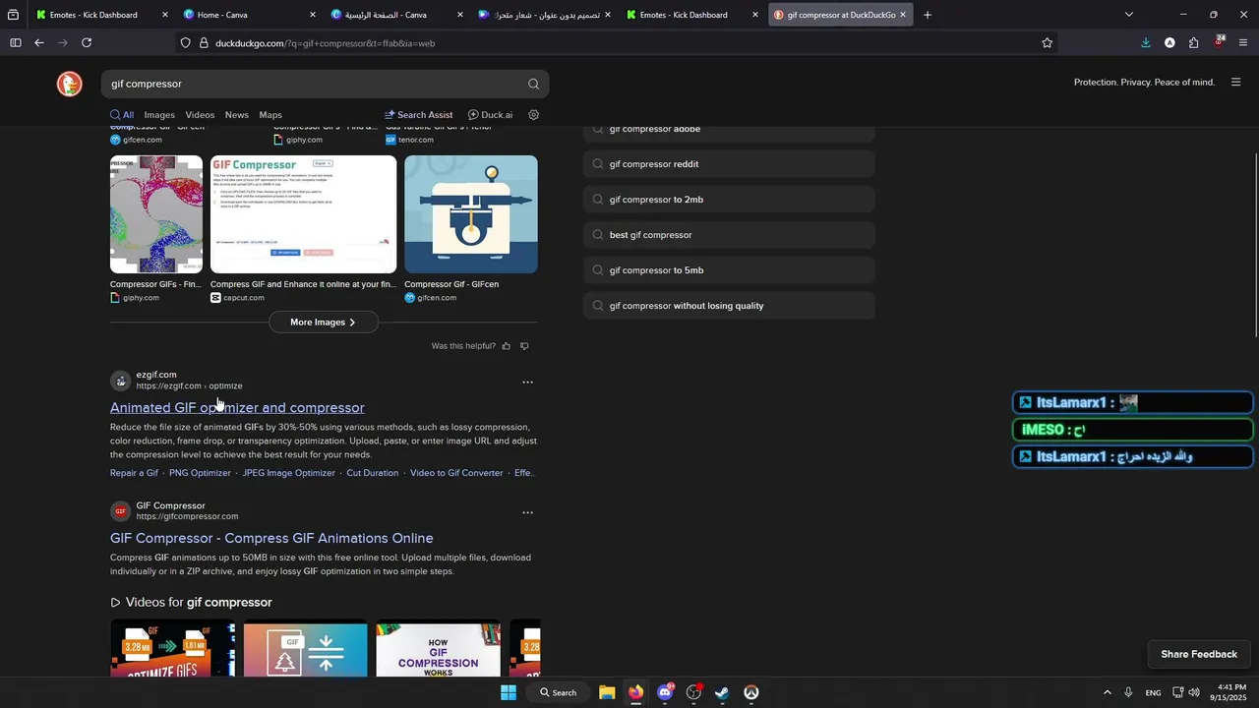Open Steam from the taskbar
Screen dimensions: 1259x708
pos(722,692)
